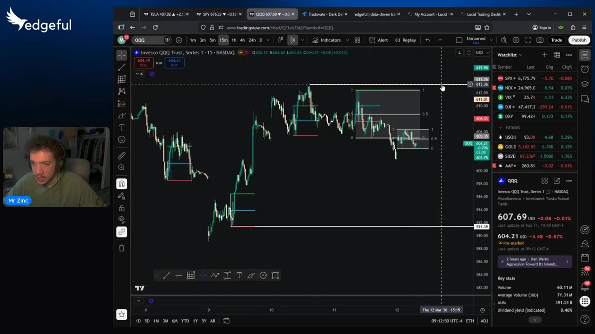Enter fullscreen mode icon

pyautogui.click(x=528, y=40)
